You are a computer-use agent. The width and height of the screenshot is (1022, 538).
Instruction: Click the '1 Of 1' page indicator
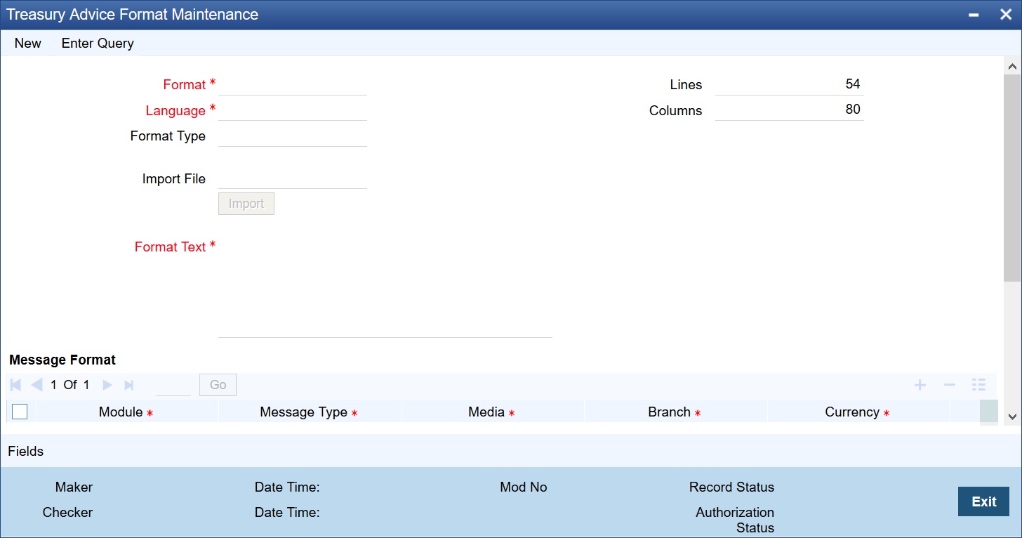[70, 385]
